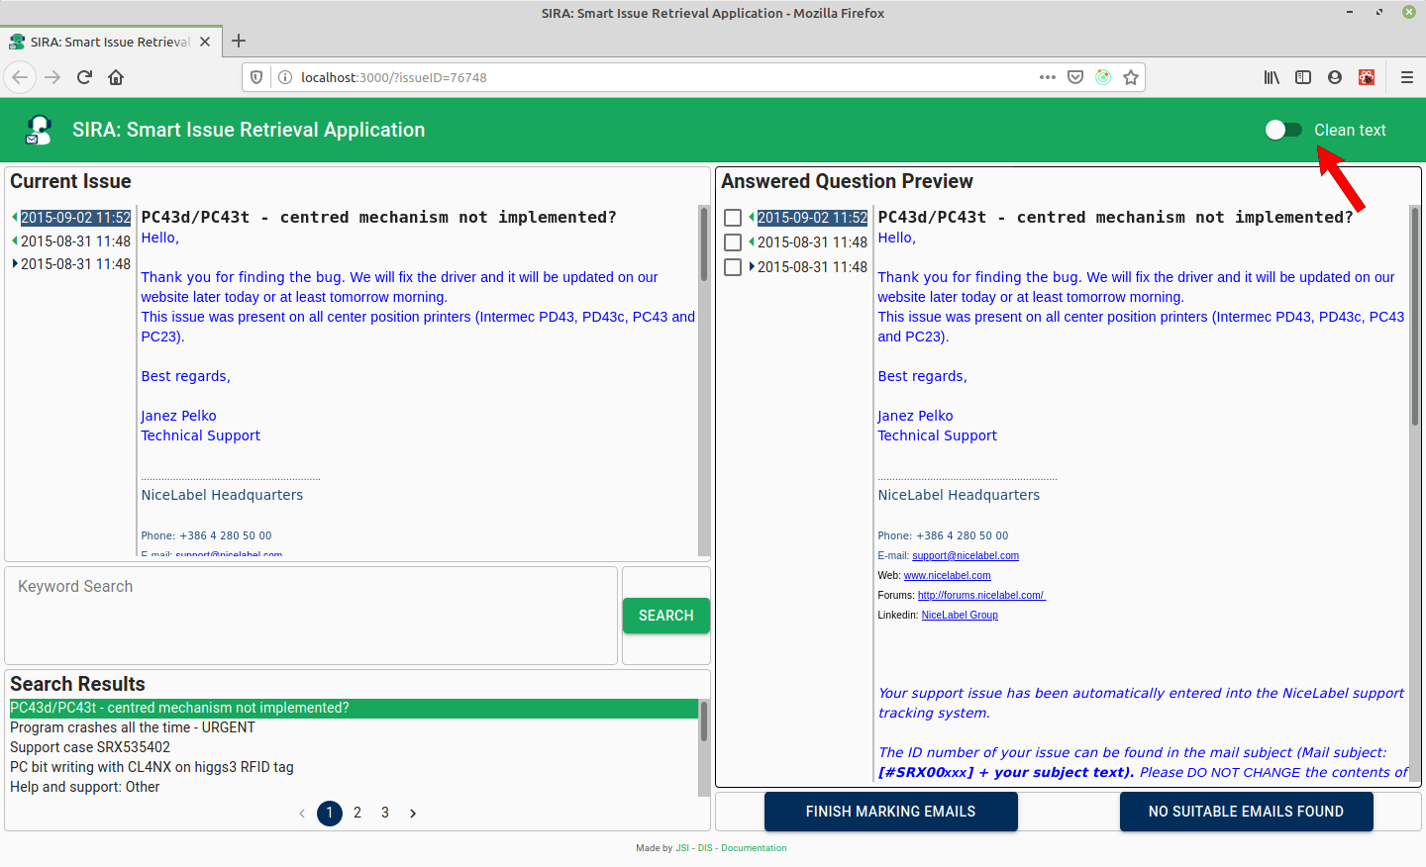Image resolution: width=1426 pixels, height=867 pixels.
Task: Bookmark this page using the star icon
Action: (1130, 76)
